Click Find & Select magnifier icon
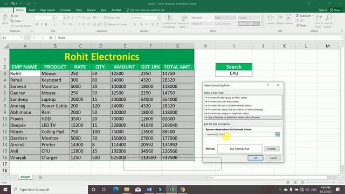345x194 pixels. (328, 18)
